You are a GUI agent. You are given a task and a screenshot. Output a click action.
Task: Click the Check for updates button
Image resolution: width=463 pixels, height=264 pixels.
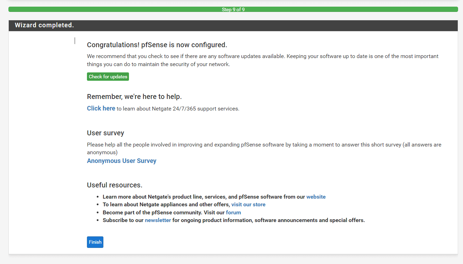point(108,77)
